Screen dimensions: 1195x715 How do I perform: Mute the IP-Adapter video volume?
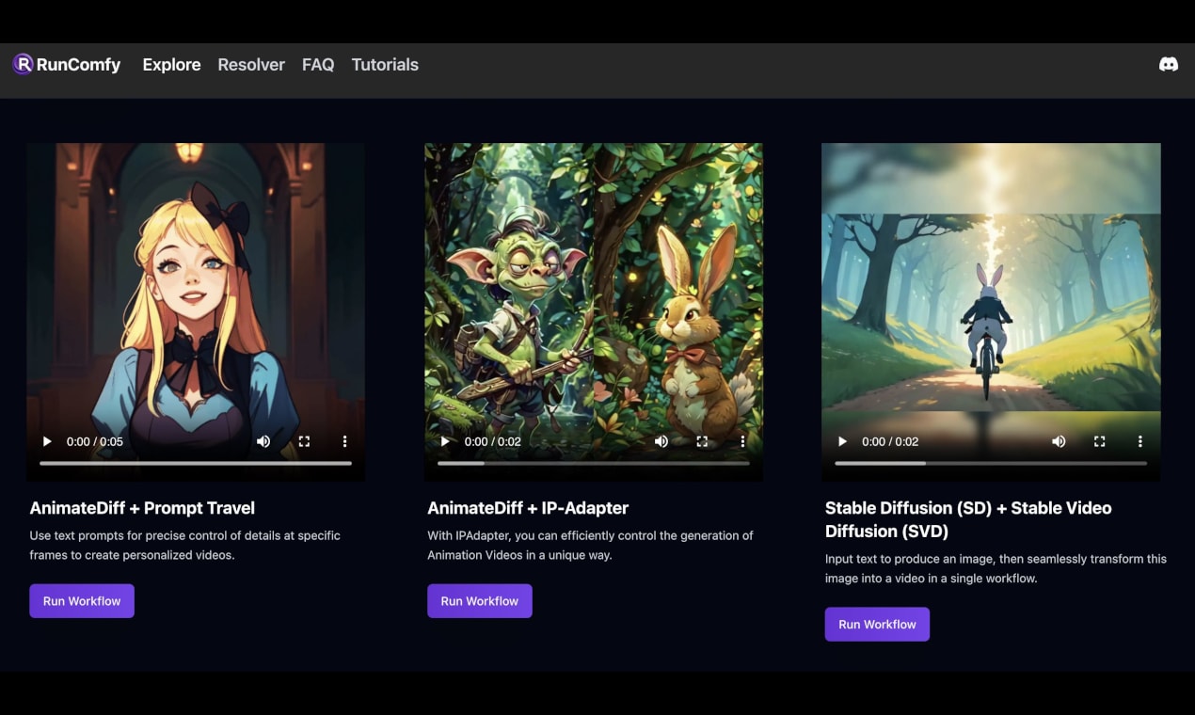pyautogui.click(x=661, y=441)
